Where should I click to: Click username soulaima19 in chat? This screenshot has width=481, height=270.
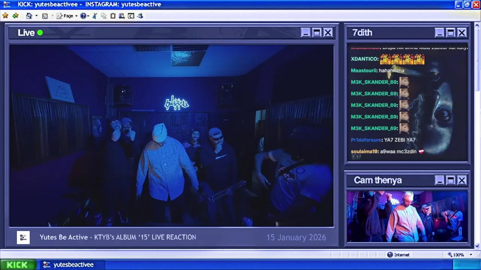coord(365,151)
